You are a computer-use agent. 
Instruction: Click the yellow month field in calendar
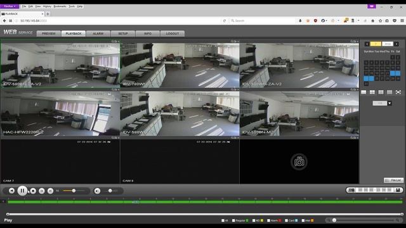(x=376, y=44)
